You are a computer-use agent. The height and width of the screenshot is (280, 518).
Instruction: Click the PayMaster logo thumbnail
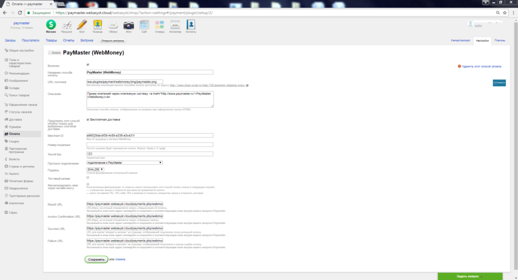[499, 83]
